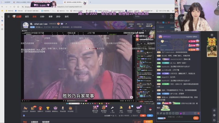Open the Douyu hamburger menu icon

point(8,16)
